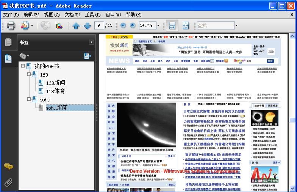Click the pencil markup toolbar icon
Image resolution: width=297 pixels, height=192 pixels.
pyautogui.click(x=59, y=26)
